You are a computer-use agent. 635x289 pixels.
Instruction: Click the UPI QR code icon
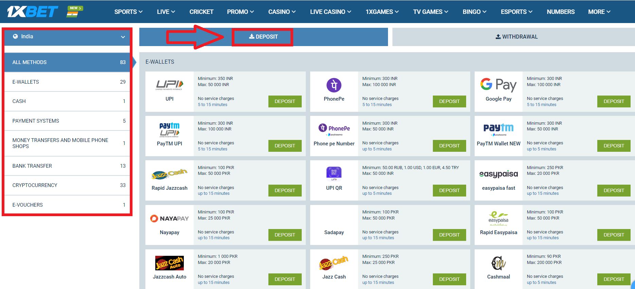point(334,173)
